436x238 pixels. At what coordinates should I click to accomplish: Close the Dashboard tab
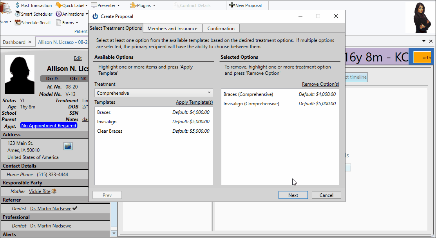click(x=30, y=42)
